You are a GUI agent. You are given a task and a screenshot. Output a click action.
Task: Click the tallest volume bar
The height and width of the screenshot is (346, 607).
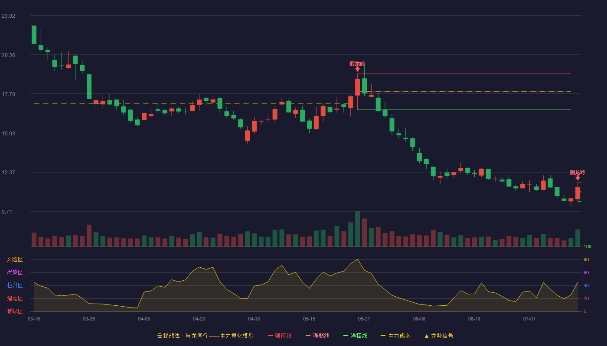pyautogui.click(x=357, y=229)
